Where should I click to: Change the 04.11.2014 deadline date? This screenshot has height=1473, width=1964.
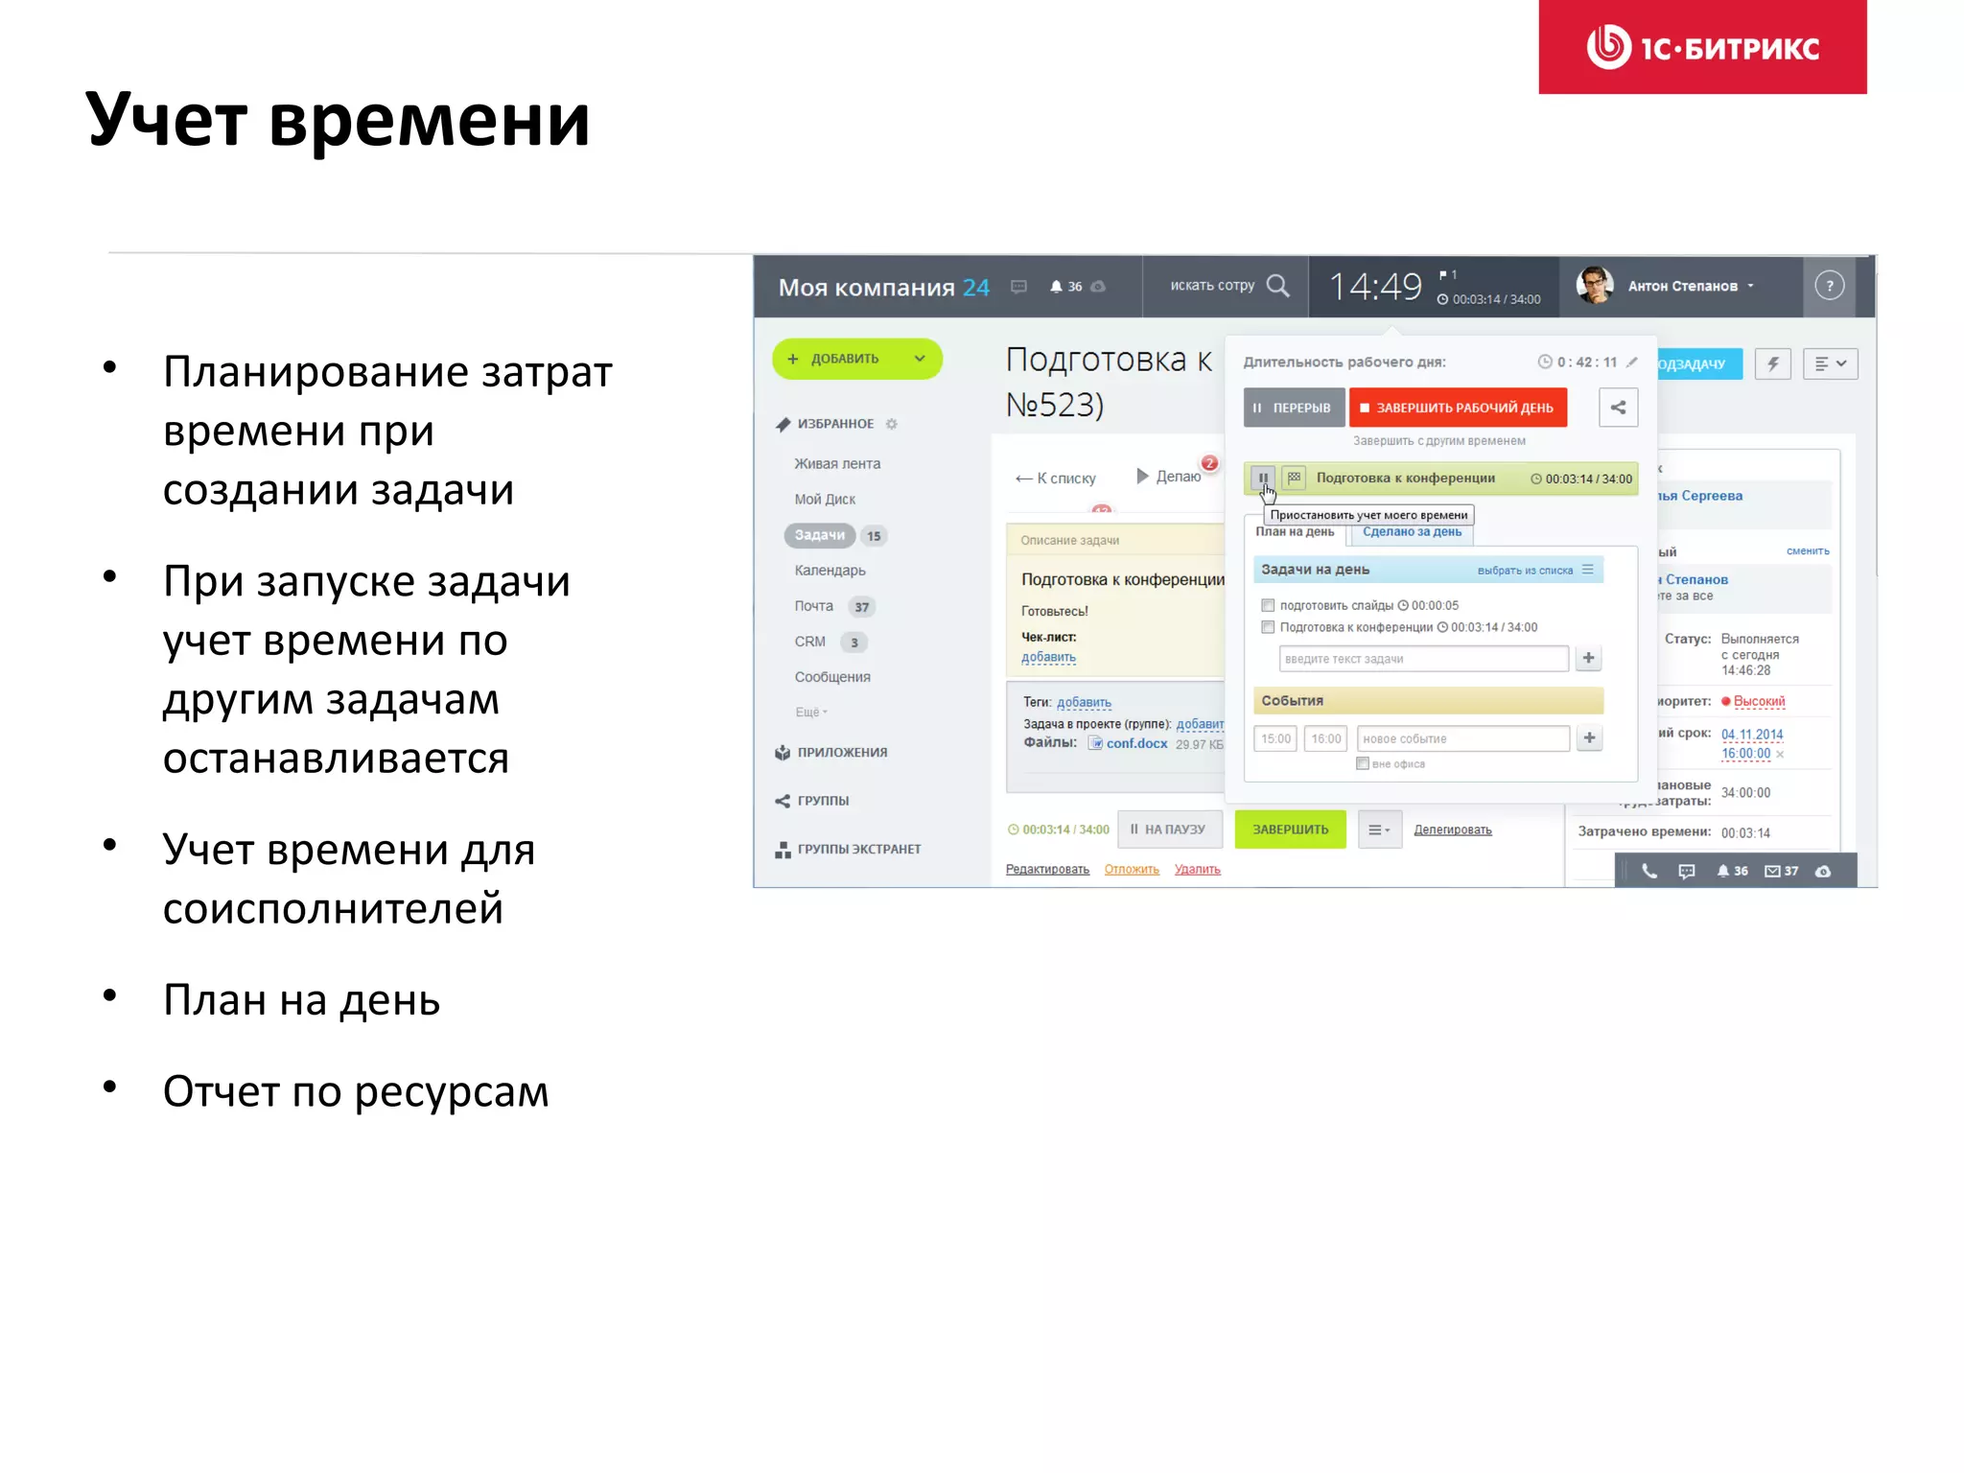[1751, 734]
